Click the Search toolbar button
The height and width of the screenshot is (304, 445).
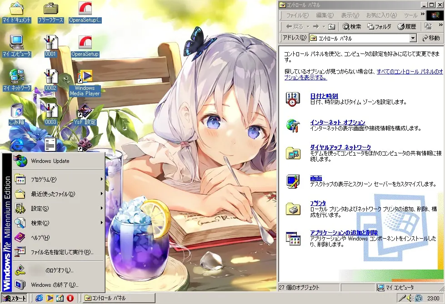[x=352, y=27]
